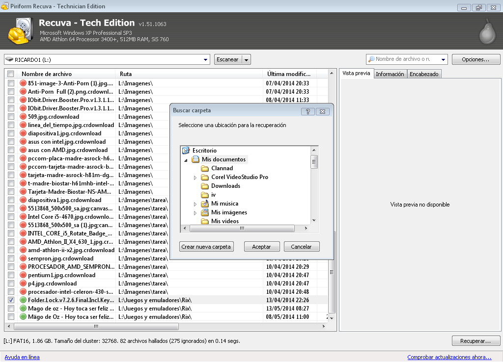This screenshot has height=362, width=503.
Task: Check the box for 851-image-3-Anti-Porn (1).jpg
Action: [x=11, y=83]
